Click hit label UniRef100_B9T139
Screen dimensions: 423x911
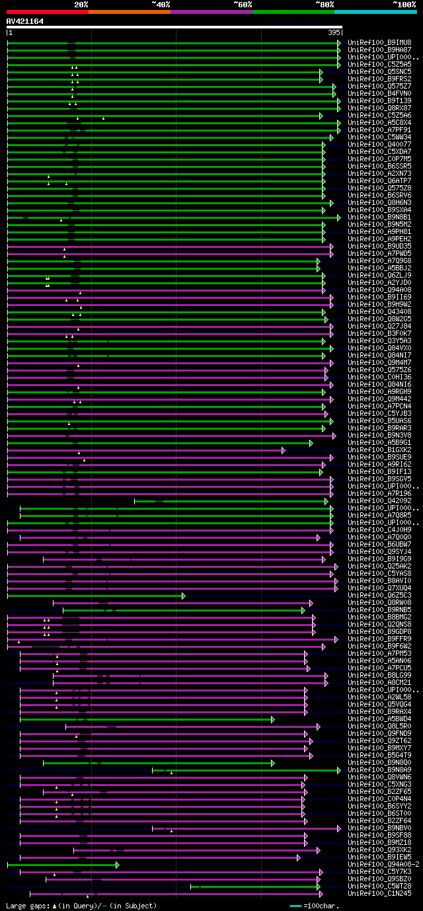pyautogui.click(x=379, y=100)
